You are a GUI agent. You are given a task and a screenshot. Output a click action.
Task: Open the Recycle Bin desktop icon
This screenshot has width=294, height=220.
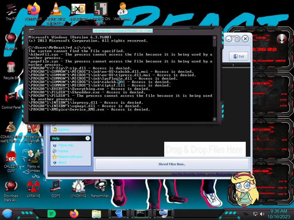(11, 71)
